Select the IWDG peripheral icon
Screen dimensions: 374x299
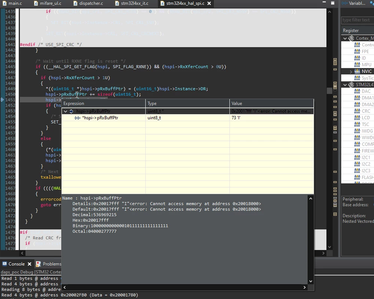(x=357, y=131)
